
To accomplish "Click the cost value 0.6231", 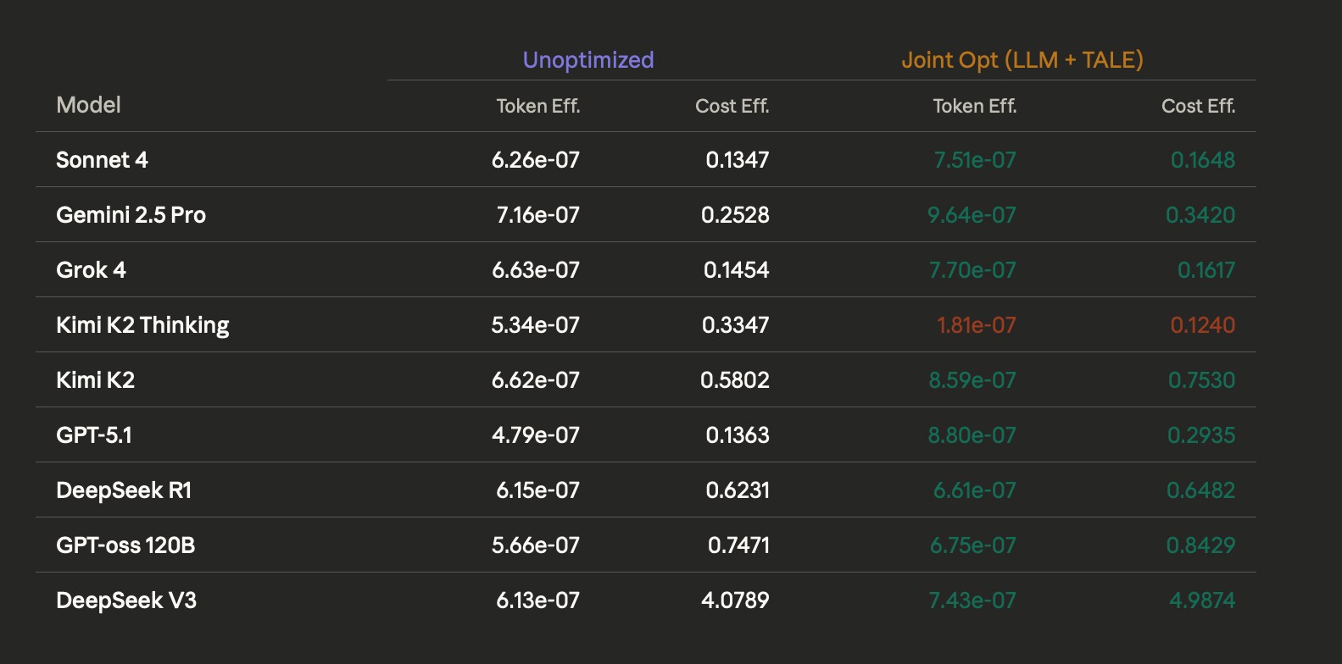I will click(738, 490).
